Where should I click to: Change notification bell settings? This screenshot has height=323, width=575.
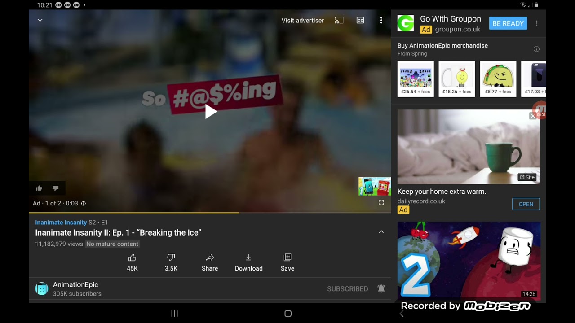point(381,289)
